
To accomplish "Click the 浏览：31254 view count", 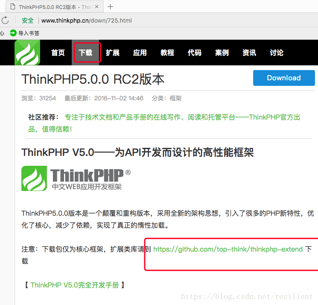I will click(38, 98).
